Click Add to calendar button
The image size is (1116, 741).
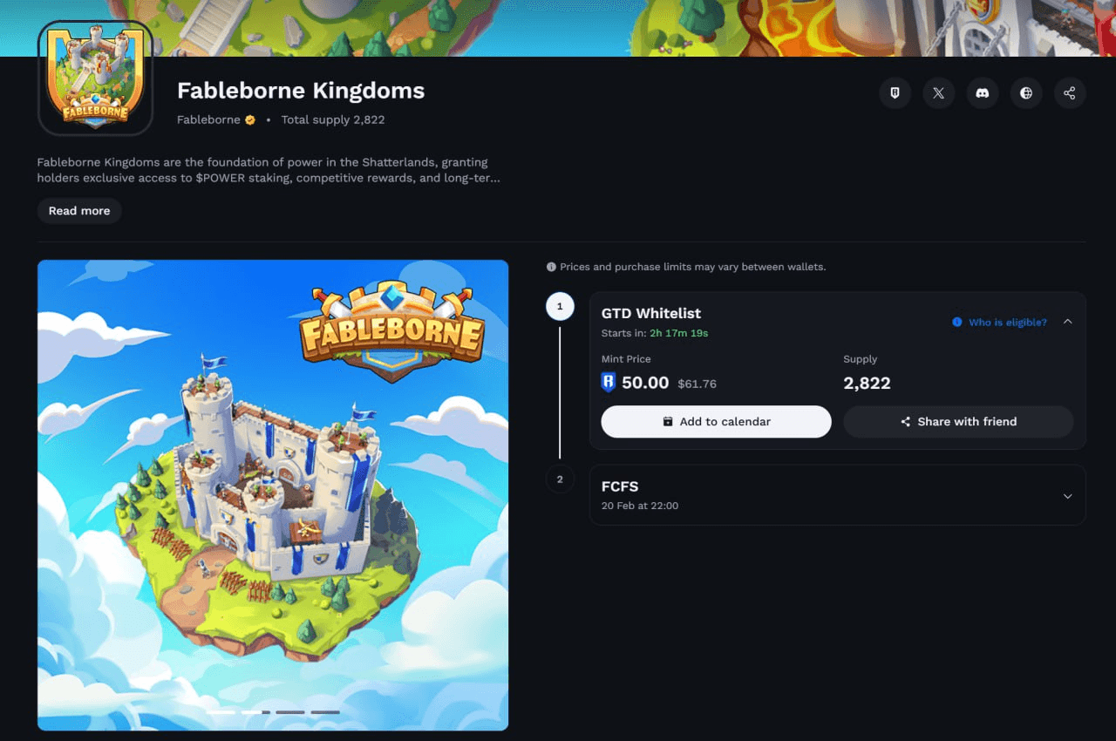pos(716,421)
